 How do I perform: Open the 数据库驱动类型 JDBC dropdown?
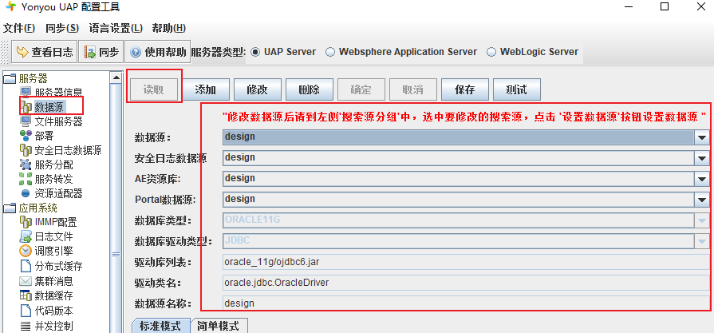pyautogui.click(x=701, y=241)
